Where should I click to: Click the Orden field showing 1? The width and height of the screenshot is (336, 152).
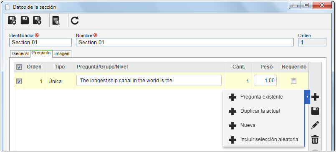(312, 42)
